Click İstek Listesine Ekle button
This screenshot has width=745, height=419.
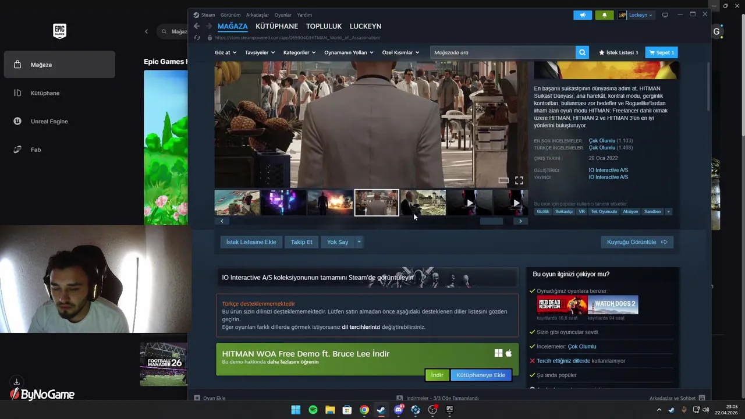click(x=251, y=242)
